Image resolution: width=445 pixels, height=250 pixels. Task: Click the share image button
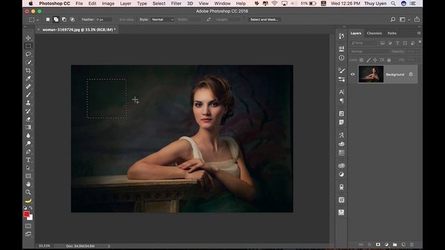coord(416,19)
